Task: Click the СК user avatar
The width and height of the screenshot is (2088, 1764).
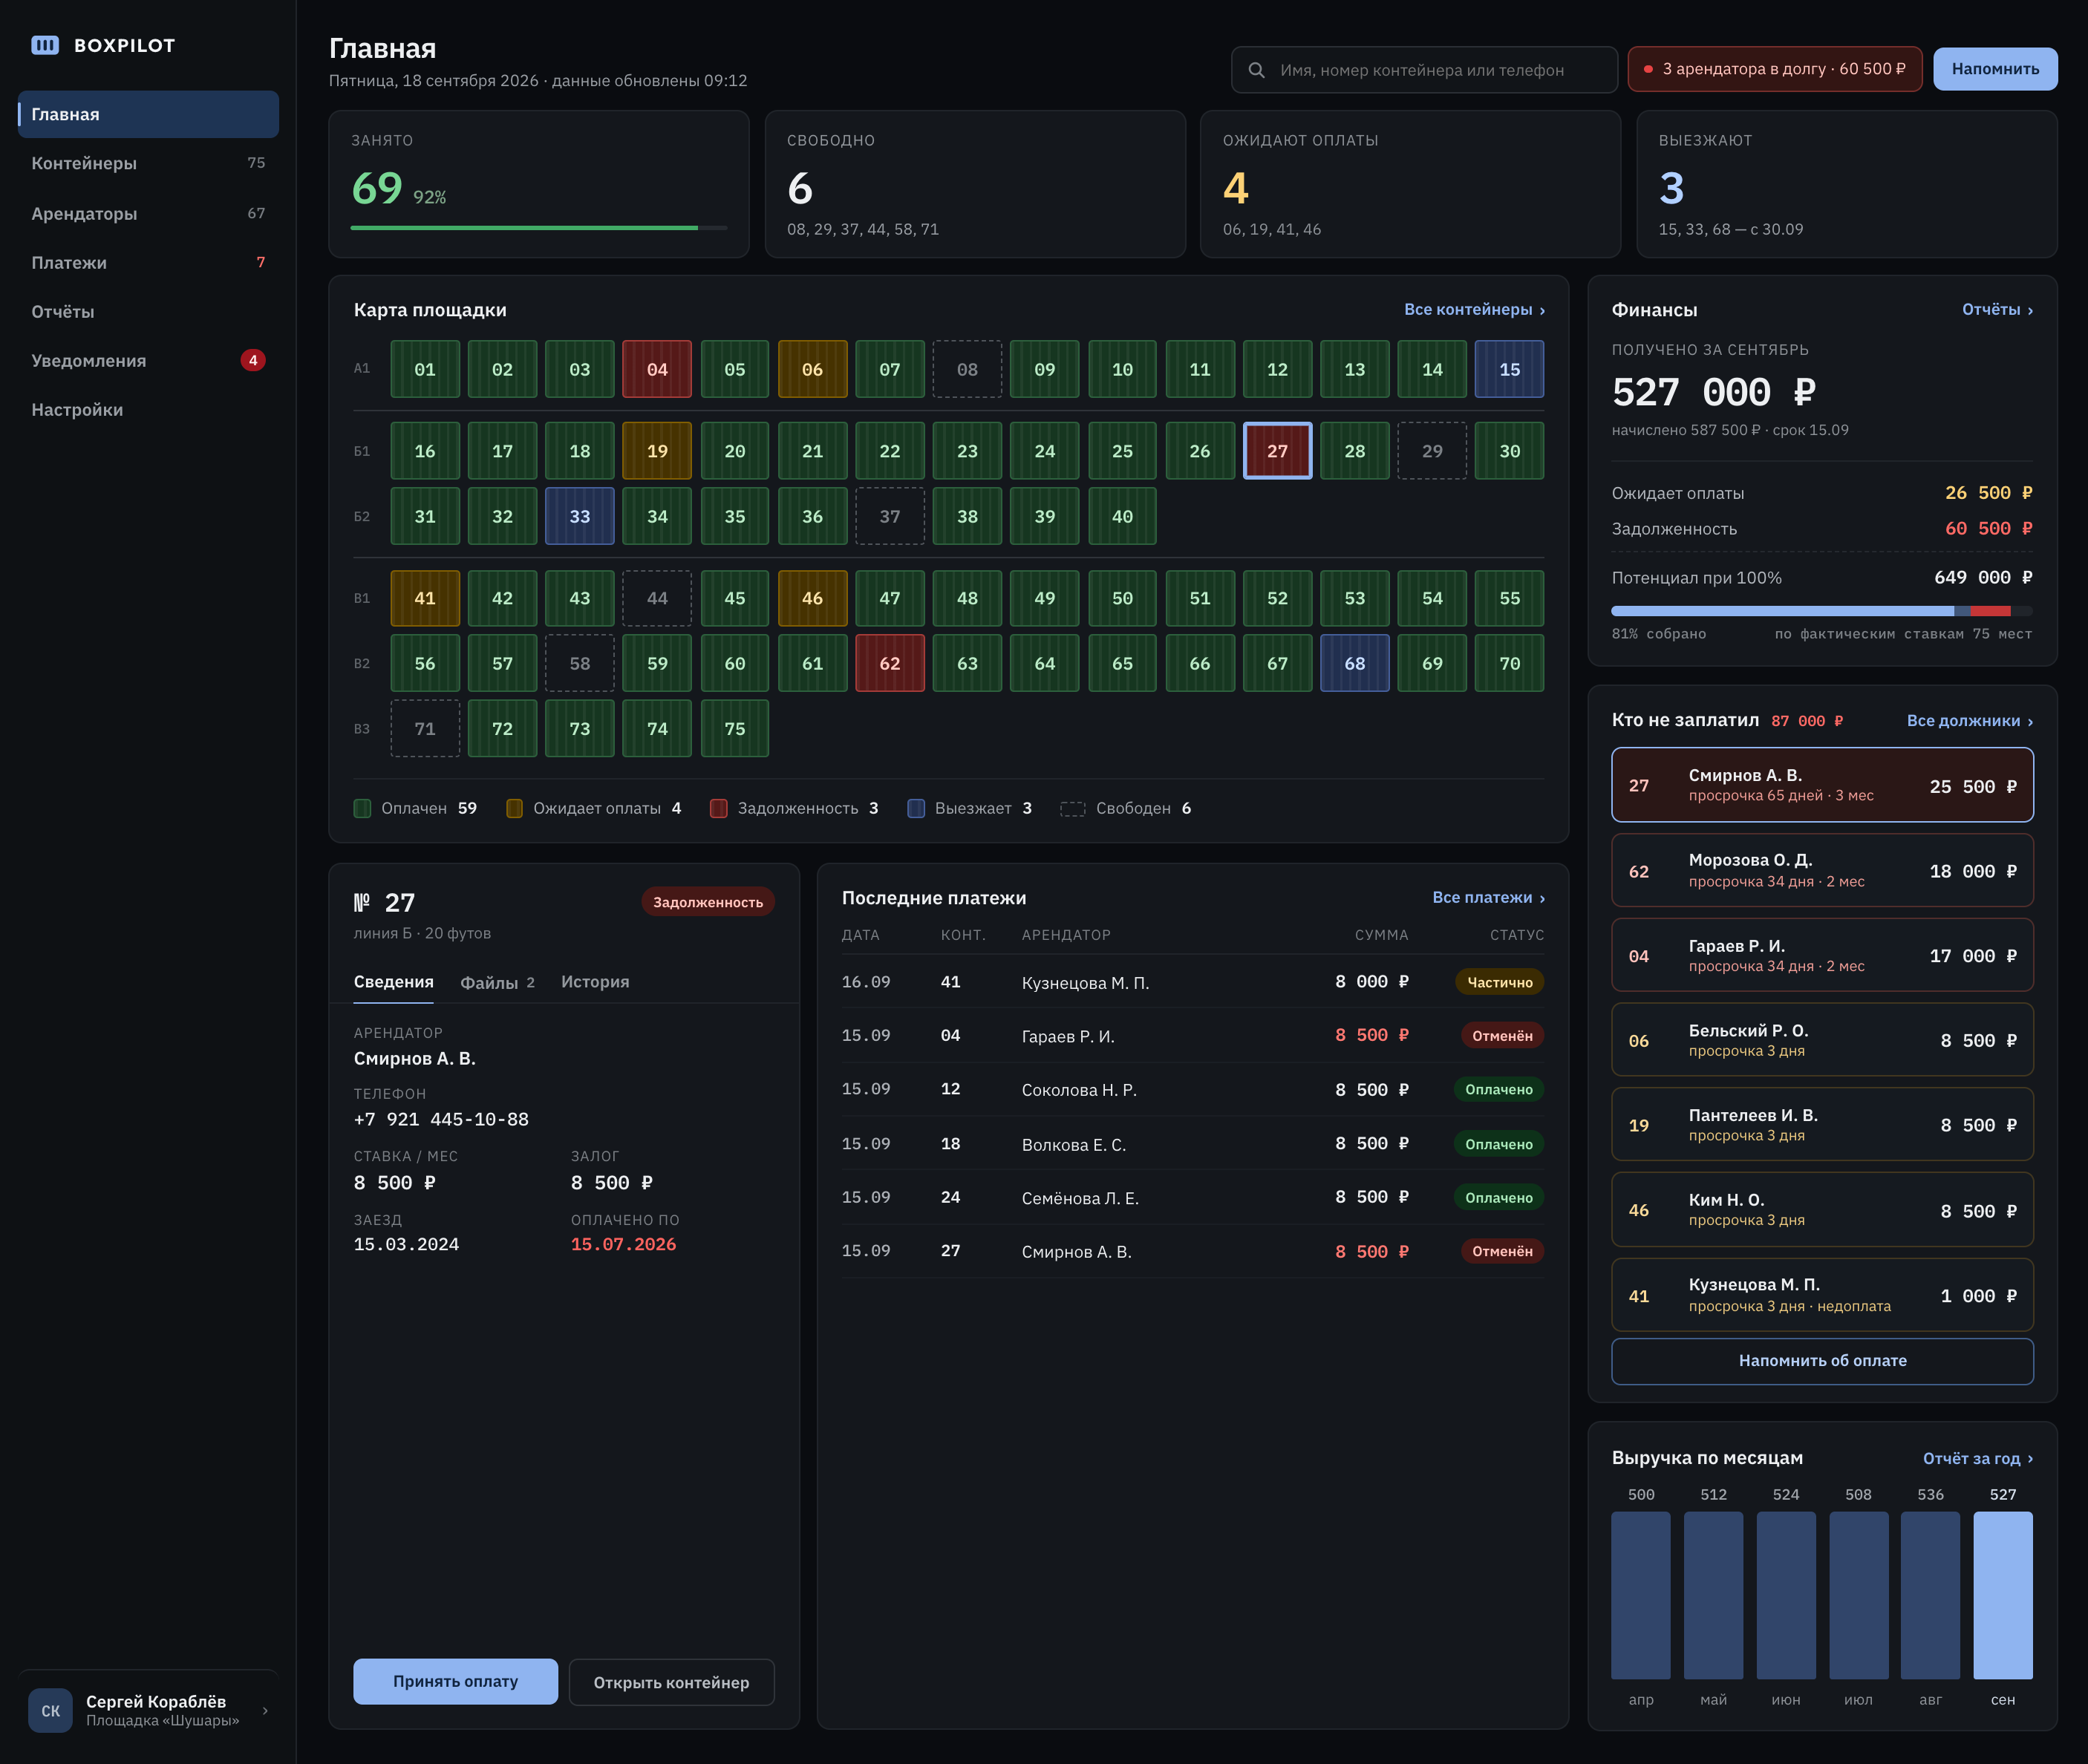Action: tap(50, 1710)
